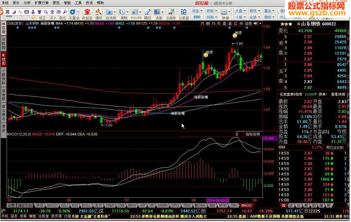Image resolution: width=351 pixels, height=222 pixels.
Task: Click the 买入 toolbar button
Action: pyautogui.click(x=53, y=18)
